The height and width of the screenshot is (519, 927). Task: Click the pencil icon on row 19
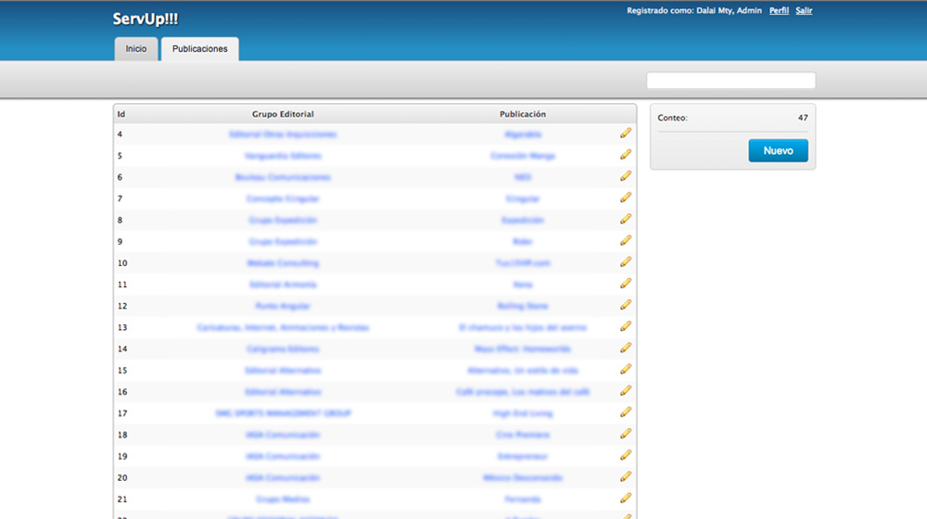[626, 455]
